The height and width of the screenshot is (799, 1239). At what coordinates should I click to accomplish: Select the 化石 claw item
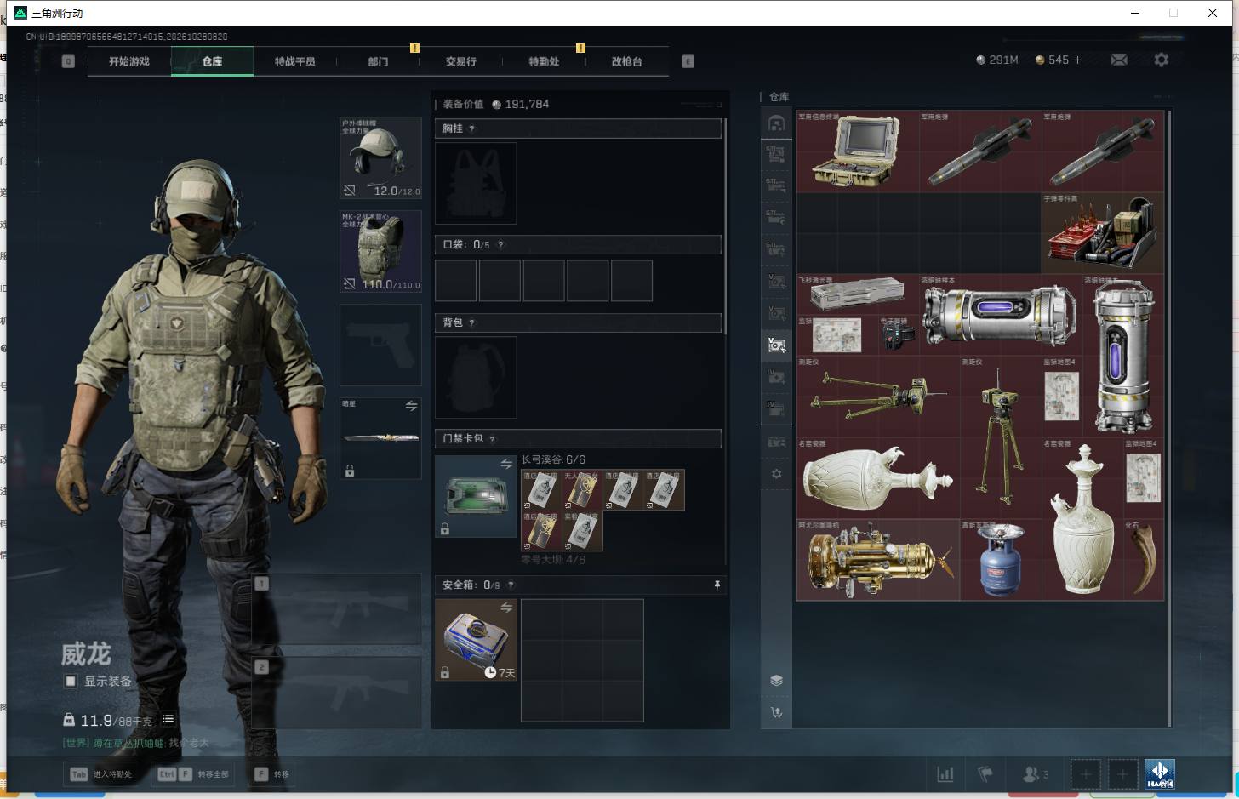1143,560
